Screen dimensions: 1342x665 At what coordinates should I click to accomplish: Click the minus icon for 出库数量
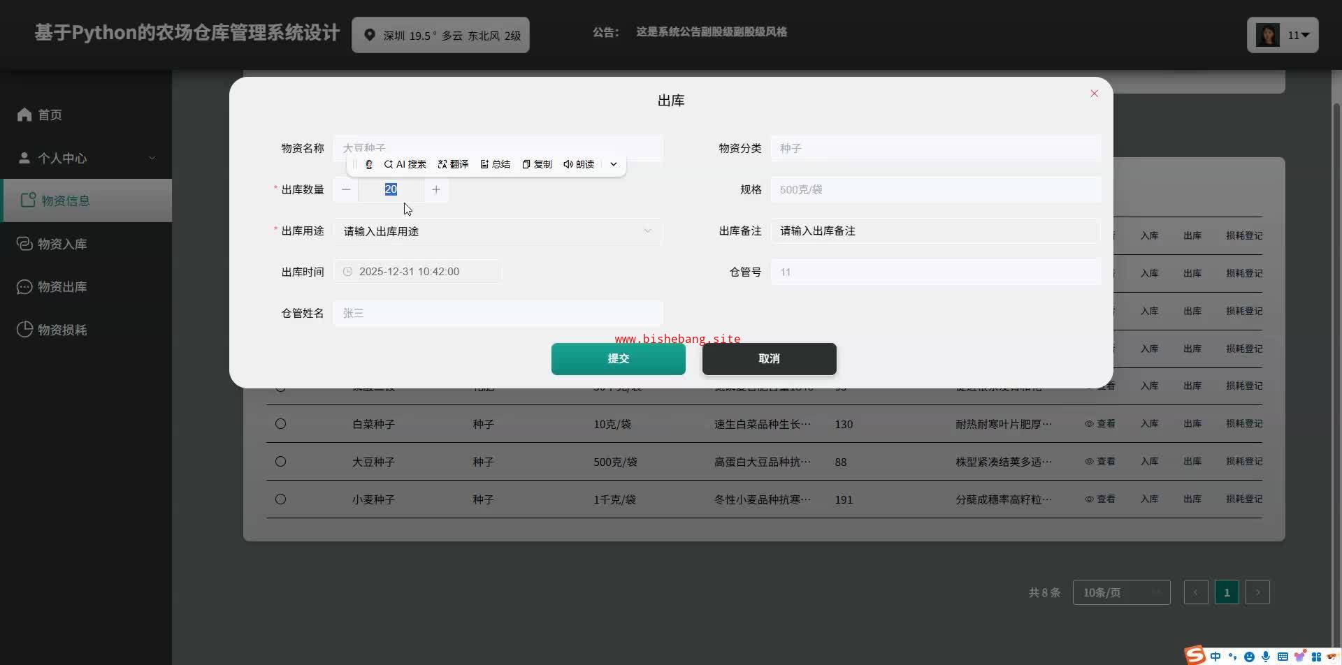click(346, 189)
